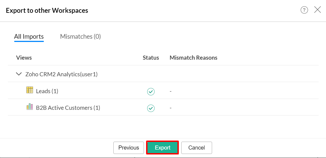326x158 pixels.
Task: Click the Views column header
Action: click(x=24, y=58)
